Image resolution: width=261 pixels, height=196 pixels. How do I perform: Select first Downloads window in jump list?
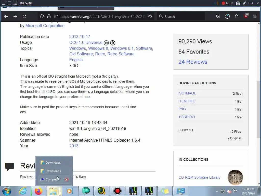(54, 163)
